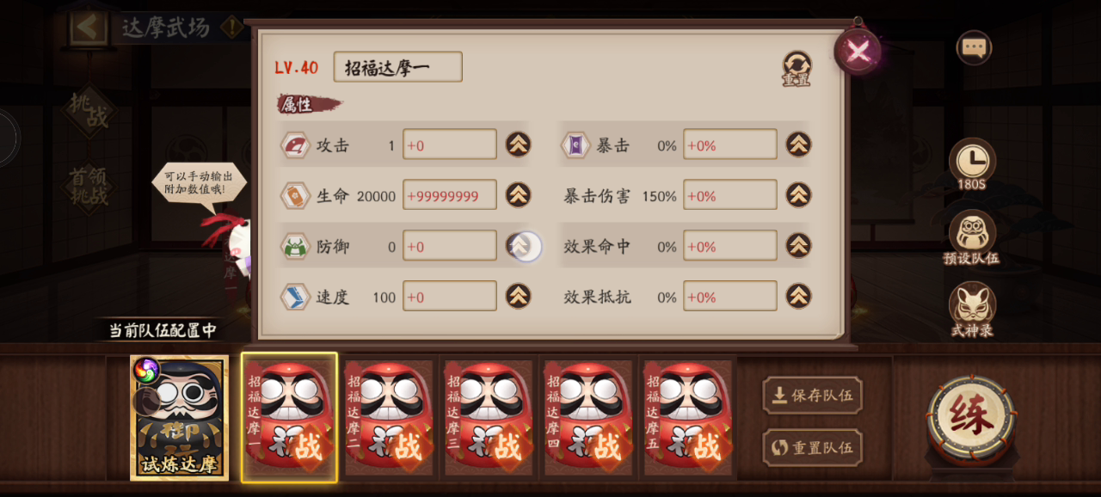
Task: Click the 重置队伍 reset team button
Action: pos(812,448)
